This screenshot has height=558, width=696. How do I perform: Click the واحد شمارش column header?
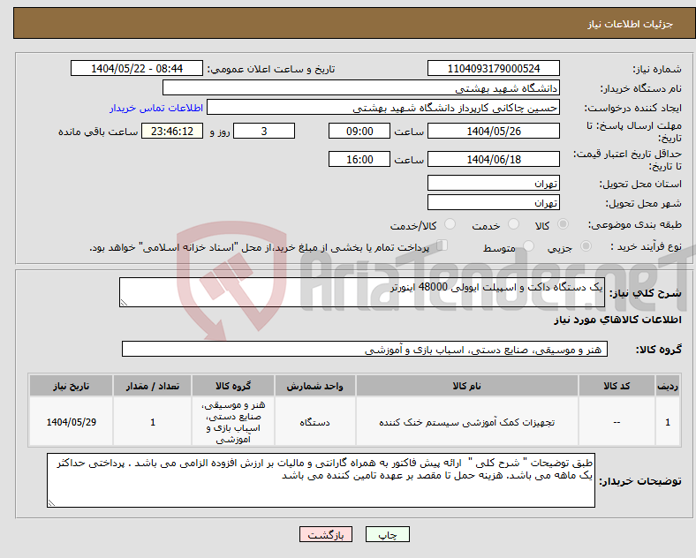pyautogui.click(x=314, y=386)
